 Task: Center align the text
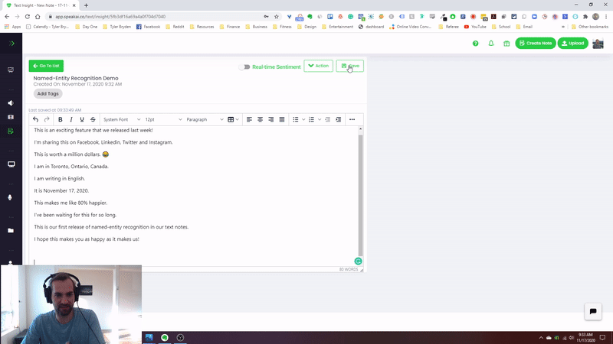260,119
